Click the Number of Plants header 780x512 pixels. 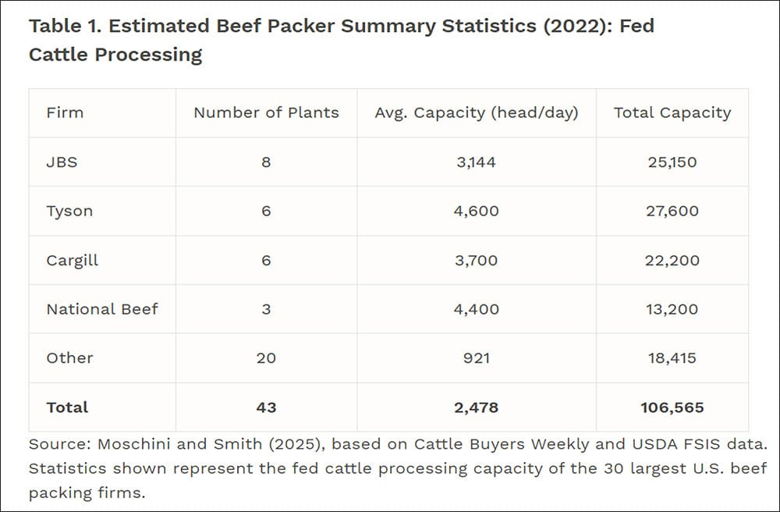(266, 112)
